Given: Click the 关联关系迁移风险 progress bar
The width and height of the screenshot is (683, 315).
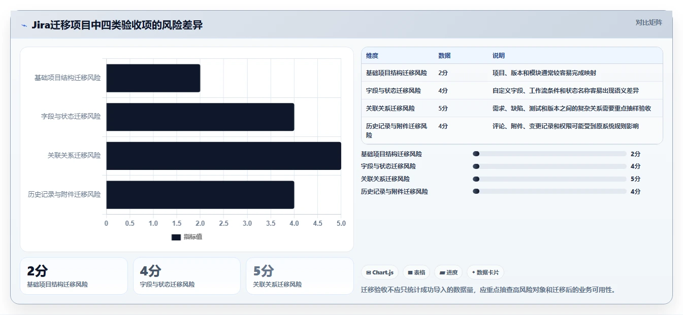Looking at the screenshot, I should pyautogui.click(x=550, y=179).
